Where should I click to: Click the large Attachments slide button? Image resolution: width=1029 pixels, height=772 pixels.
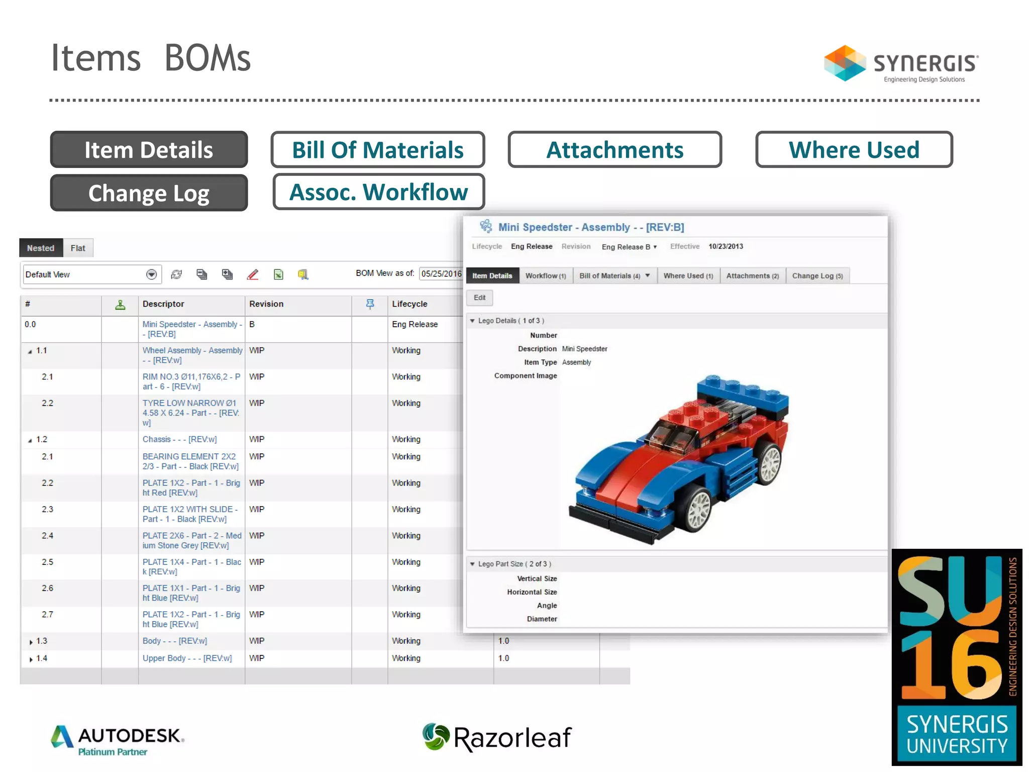615,150
